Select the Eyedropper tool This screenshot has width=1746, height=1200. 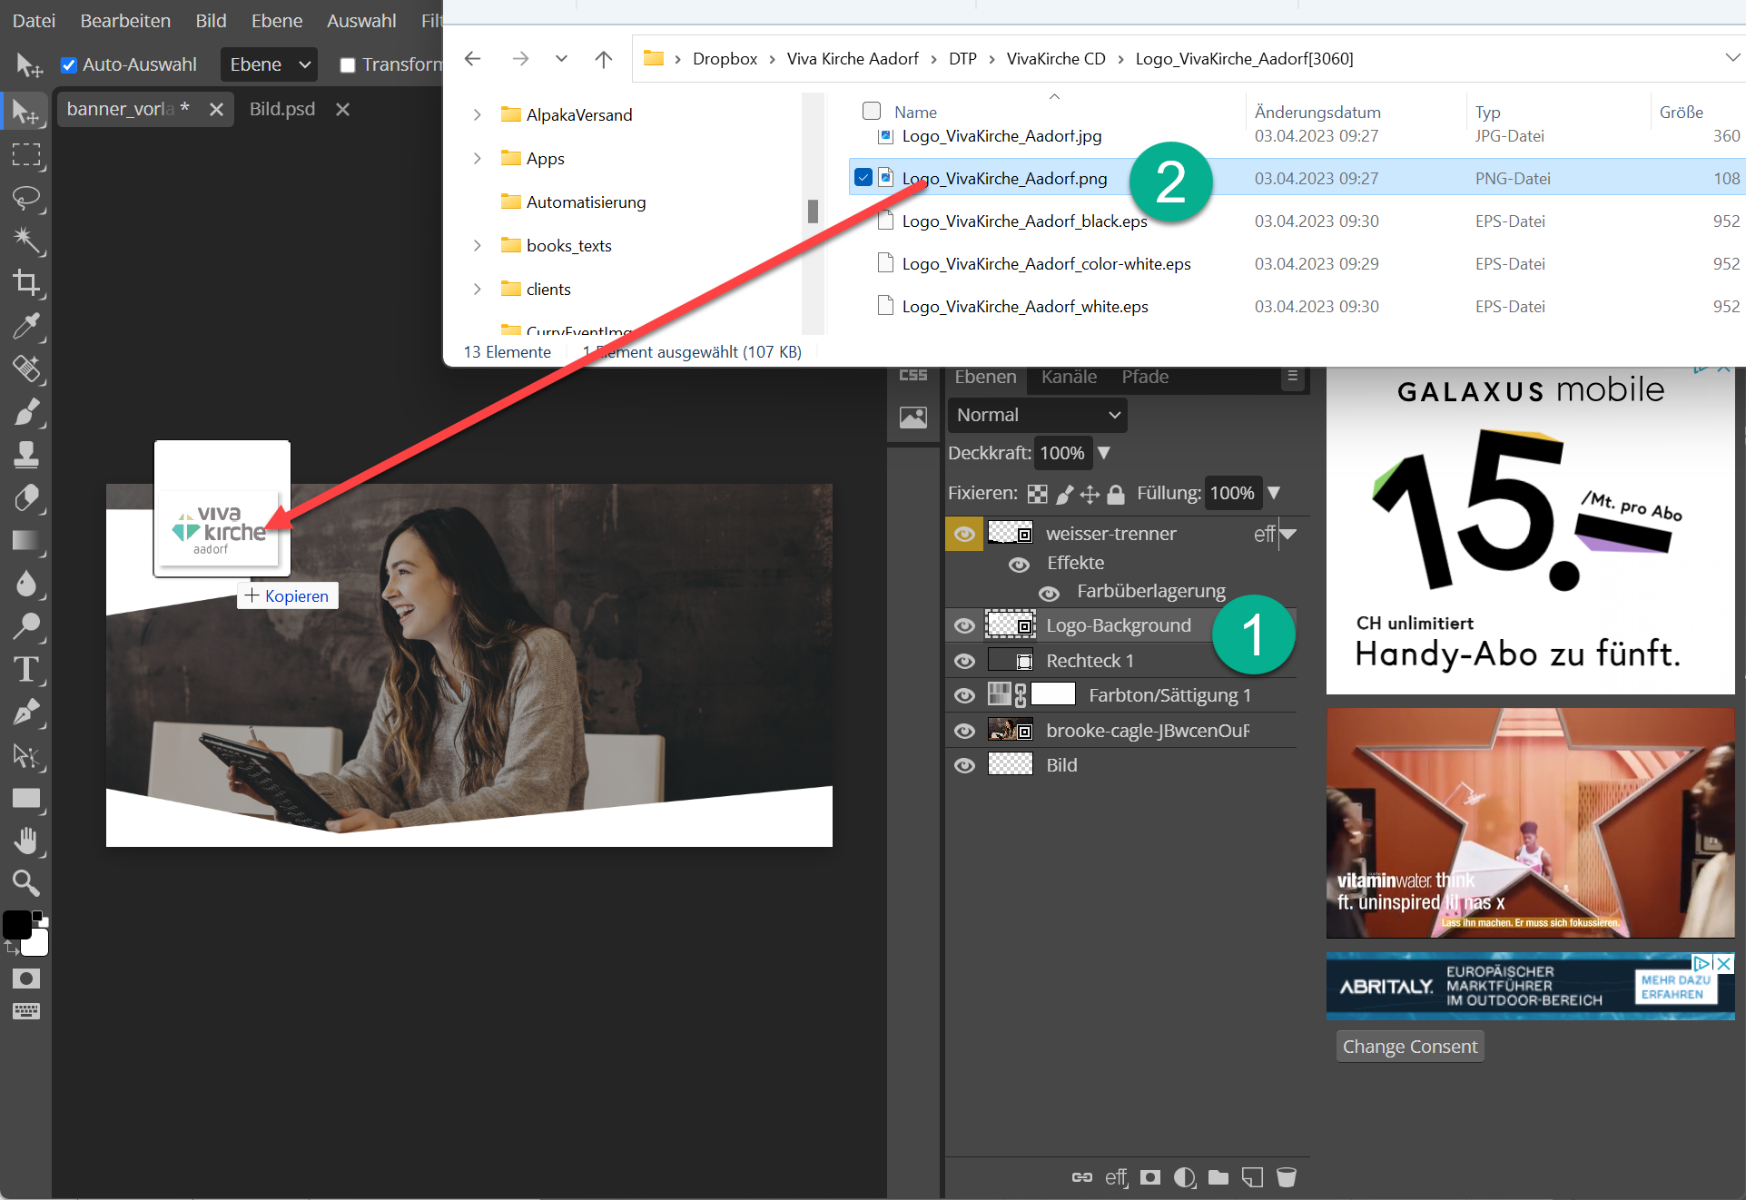[x=26, y=326]
